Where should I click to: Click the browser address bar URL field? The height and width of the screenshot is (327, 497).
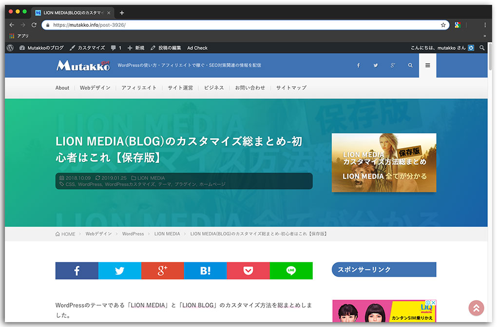pos(244,25)
